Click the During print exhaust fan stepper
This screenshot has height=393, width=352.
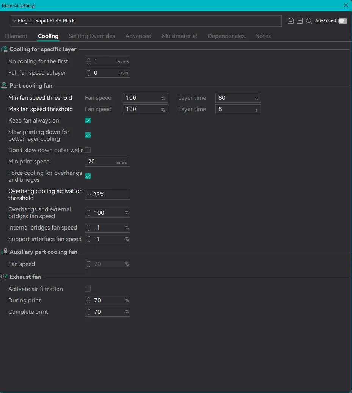88,300
